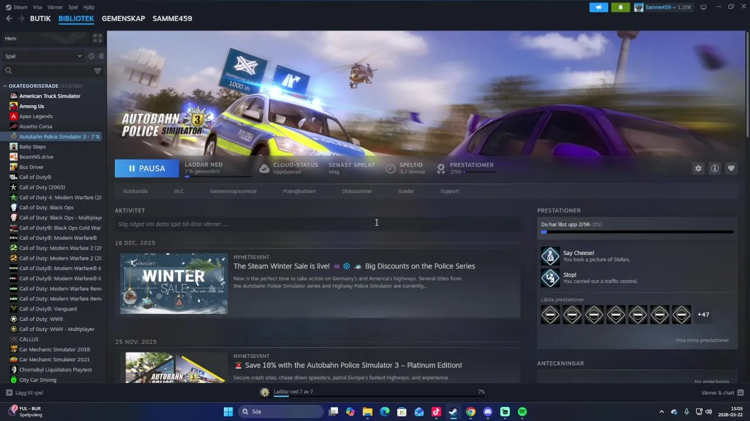Open Gemenskapscentral link
The image size is (750, 421).
tap(233, 191)
